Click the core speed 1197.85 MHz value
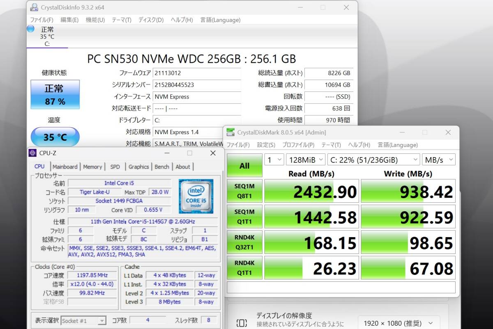 (92, 275)
